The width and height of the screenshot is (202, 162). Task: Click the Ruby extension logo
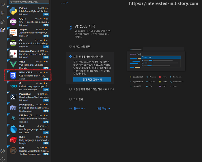tap(13, 140)
